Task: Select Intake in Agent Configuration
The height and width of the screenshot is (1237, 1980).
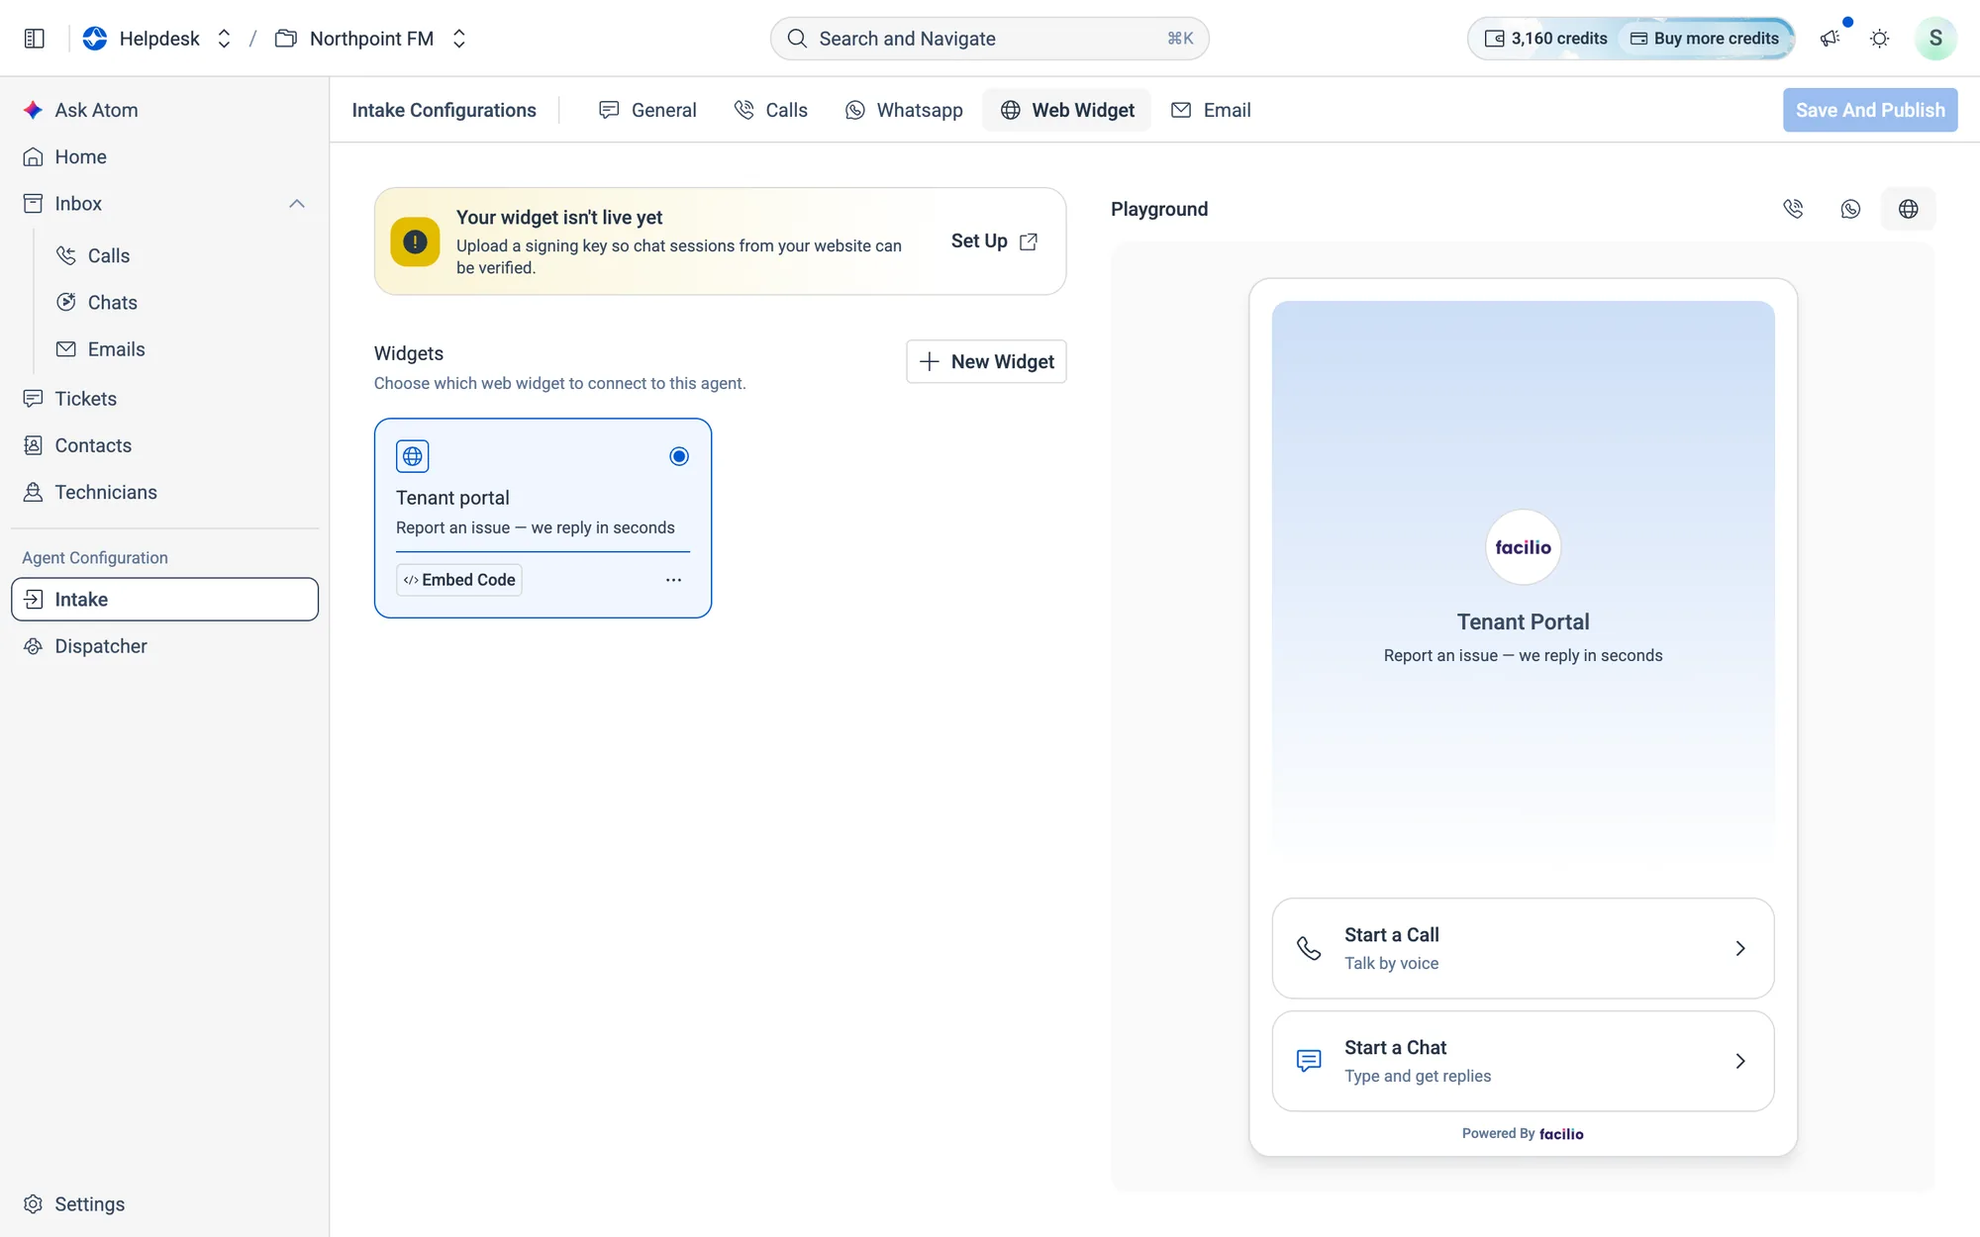Action: tap(164, 600)
